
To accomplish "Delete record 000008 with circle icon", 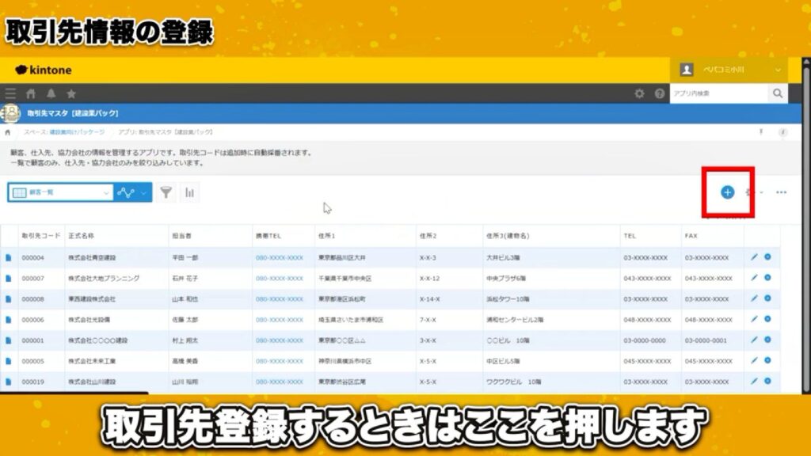I will 767,298.
